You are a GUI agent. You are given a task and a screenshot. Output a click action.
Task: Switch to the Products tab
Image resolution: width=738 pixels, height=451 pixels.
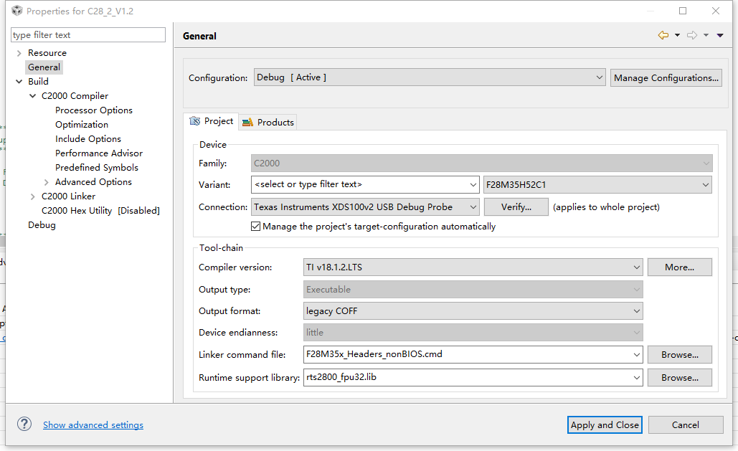(x=268, y=122)
